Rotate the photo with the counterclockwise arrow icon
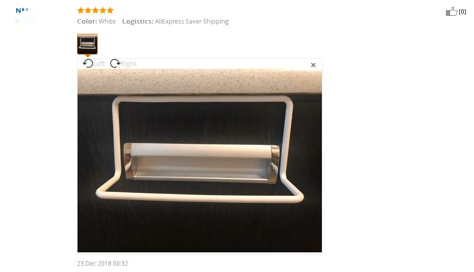 [x=88, y=63]
